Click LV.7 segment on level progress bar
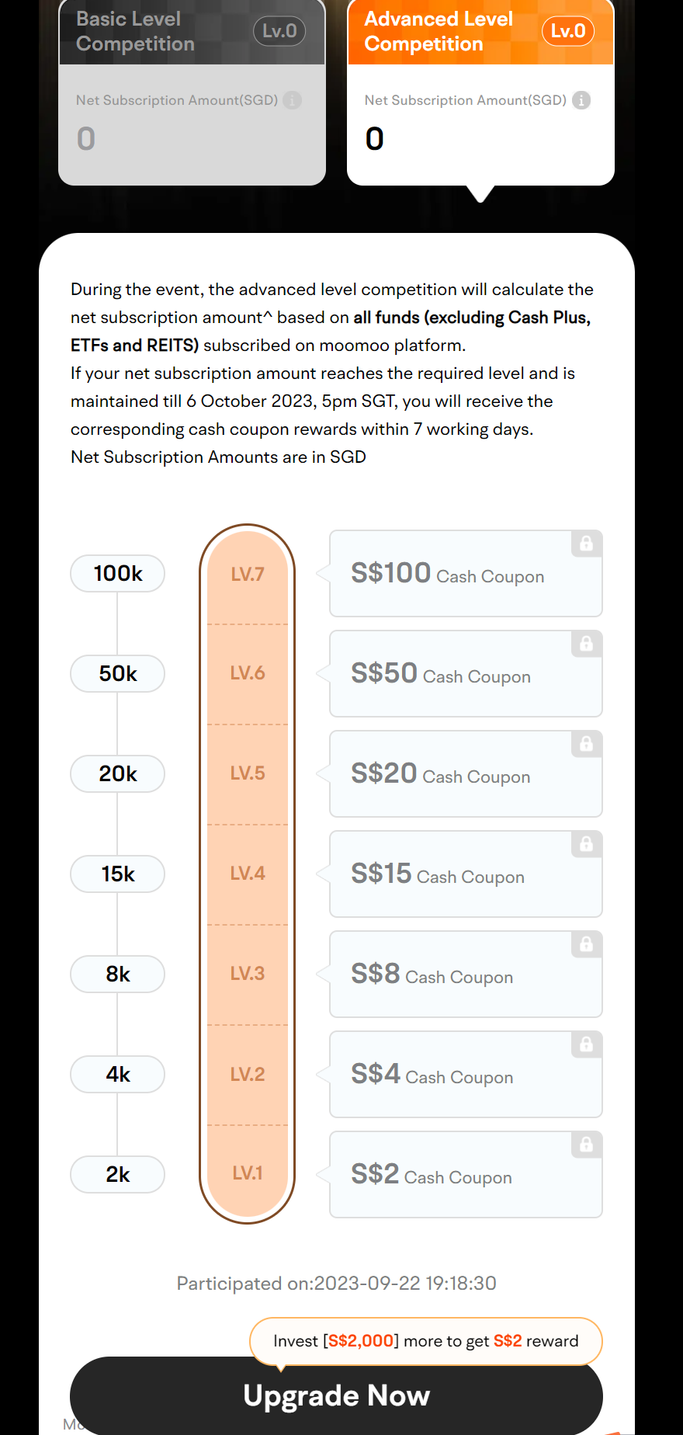Screen dimensions: 683x1435 pyautogui.click(x=248, y=575)
